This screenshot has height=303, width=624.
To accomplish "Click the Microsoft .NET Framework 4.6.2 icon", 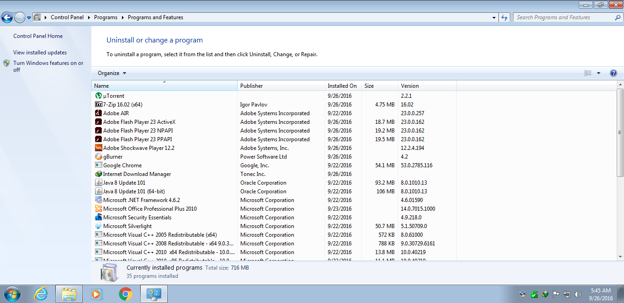I will [99, 200].
